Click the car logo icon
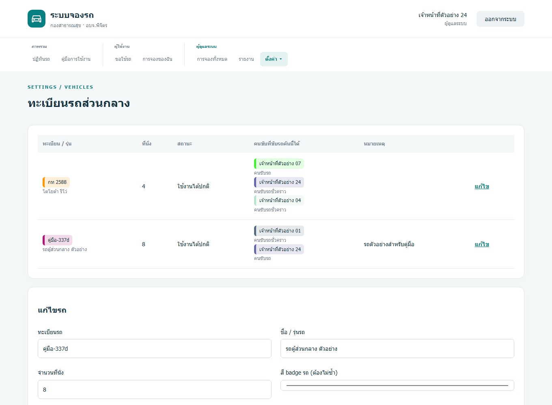The image size is (552, 405). (x=37, y=19)
